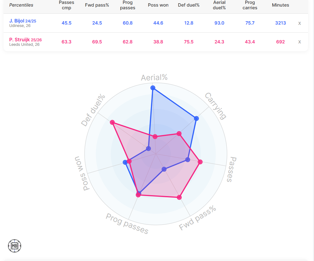Click the Prog carries column header
The image size is (314, 261).
250,5
